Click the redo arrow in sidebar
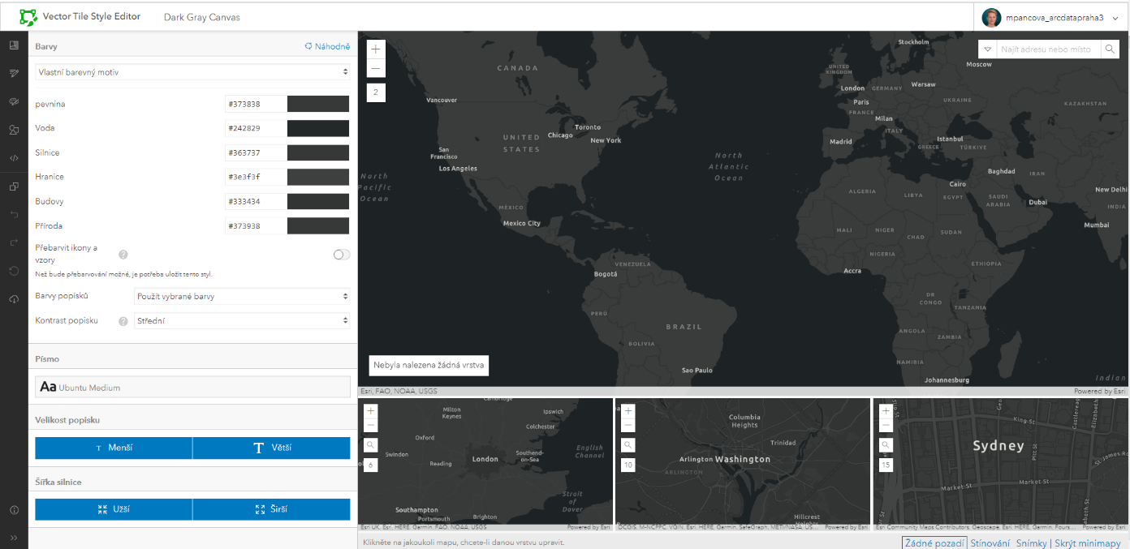Viewport: 1130px width, 549px height. click(14, 242)
